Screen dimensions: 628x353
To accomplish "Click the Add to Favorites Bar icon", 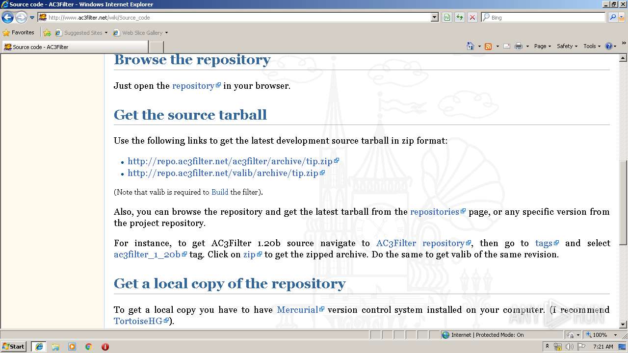I will point(47,33).
